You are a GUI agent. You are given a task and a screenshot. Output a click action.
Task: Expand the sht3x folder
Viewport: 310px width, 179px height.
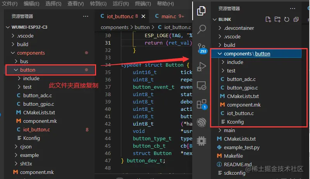(x=50, y=164)
